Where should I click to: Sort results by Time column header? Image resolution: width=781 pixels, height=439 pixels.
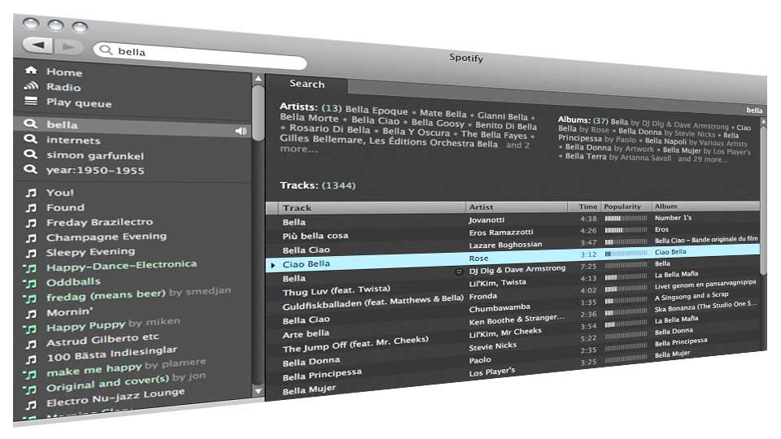[584, 206]
